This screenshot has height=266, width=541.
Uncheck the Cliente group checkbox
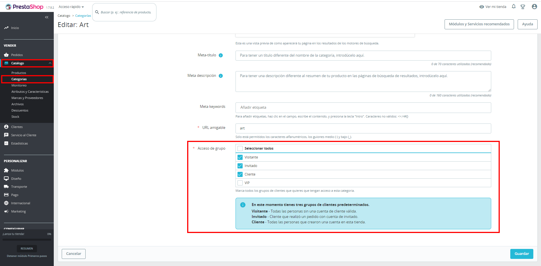pos(240,174)
